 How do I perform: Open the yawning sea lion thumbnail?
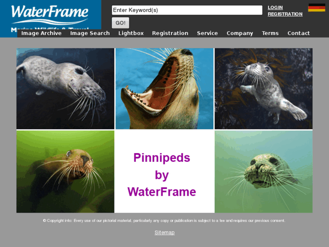(x=165, y=88)
